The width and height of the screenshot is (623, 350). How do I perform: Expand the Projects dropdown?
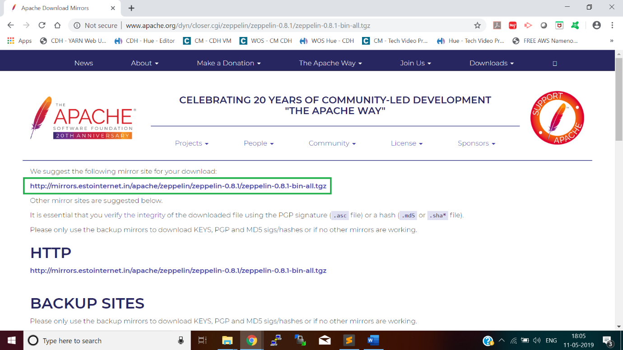(x=192, y=143)
